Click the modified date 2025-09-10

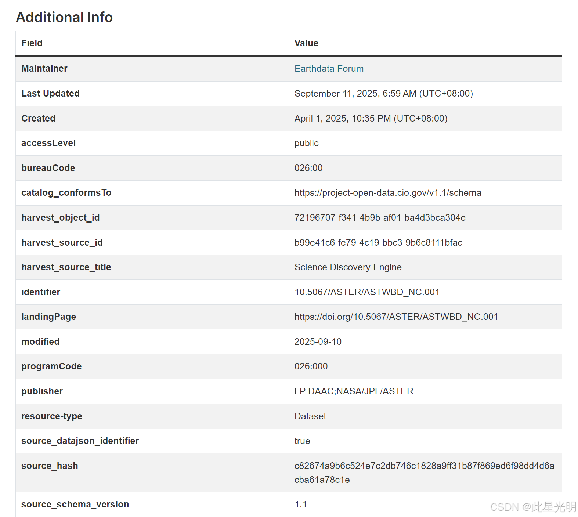[x=318, y=342]
